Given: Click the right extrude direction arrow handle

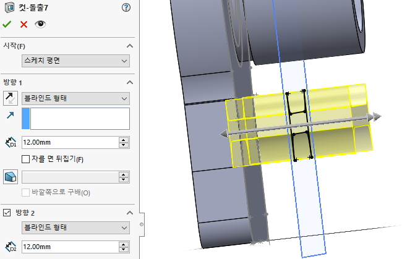Looking at the screenshot, I should point(375,117).
